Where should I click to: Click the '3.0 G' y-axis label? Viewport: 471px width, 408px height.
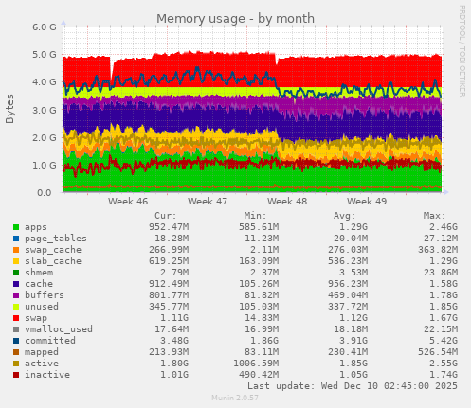click(x=45, y=110)
